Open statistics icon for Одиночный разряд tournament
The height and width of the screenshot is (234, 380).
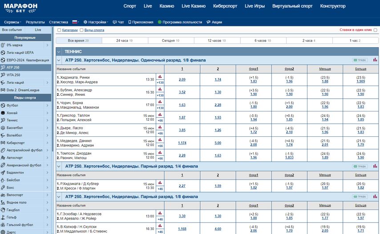[375, 60]
